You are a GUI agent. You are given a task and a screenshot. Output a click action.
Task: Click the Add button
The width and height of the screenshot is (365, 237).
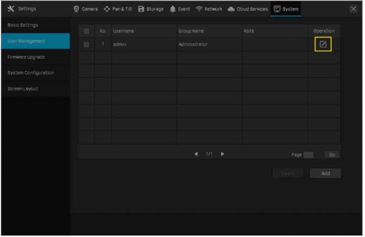326,173
